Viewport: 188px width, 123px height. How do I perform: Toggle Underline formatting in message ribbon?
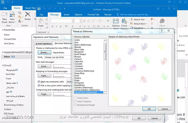(x=60, y=26)
